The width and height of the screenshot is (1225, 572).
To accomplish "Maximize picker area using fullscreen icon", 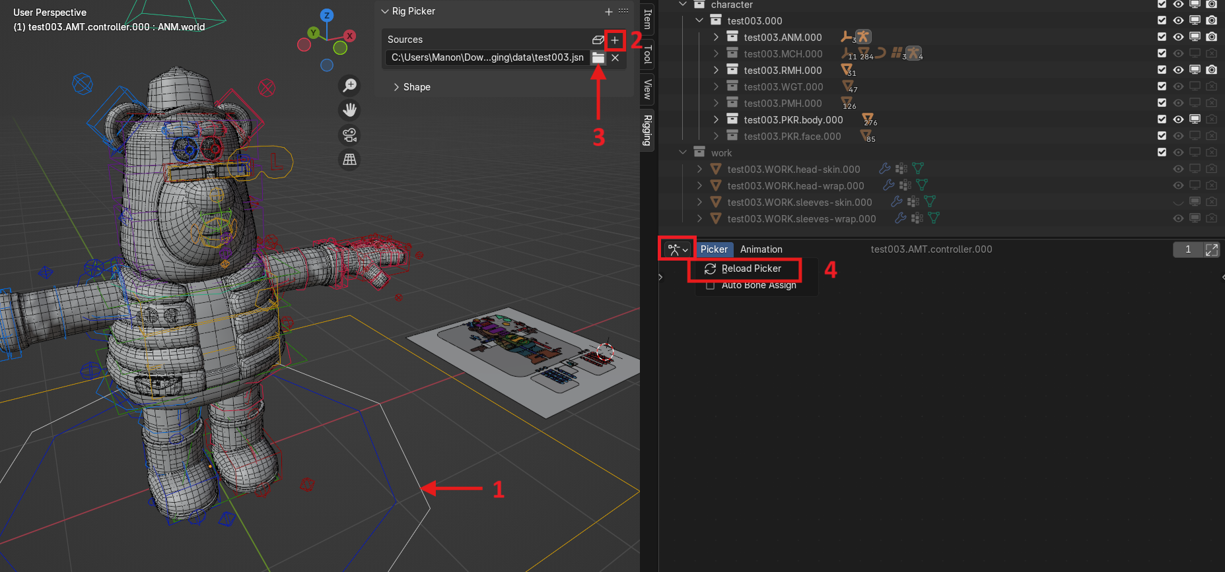I will (x=1211, y=249).
